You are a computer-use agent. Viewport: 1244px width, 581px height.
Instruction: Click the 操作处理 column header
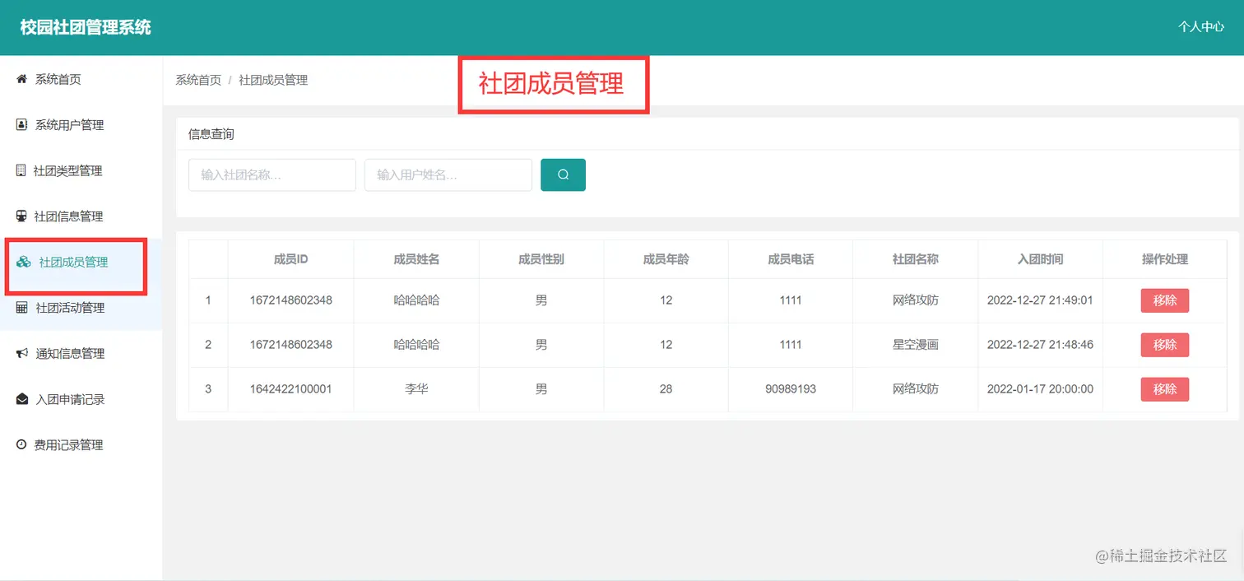[x=1165, y=259]
